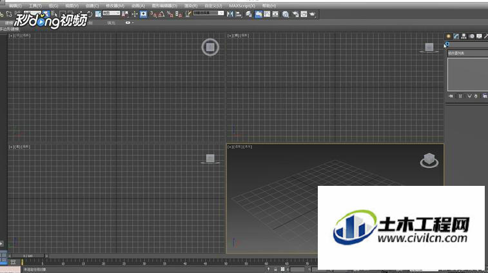Toggle Percent Snap in main toolbar

[x=170, y=14]
